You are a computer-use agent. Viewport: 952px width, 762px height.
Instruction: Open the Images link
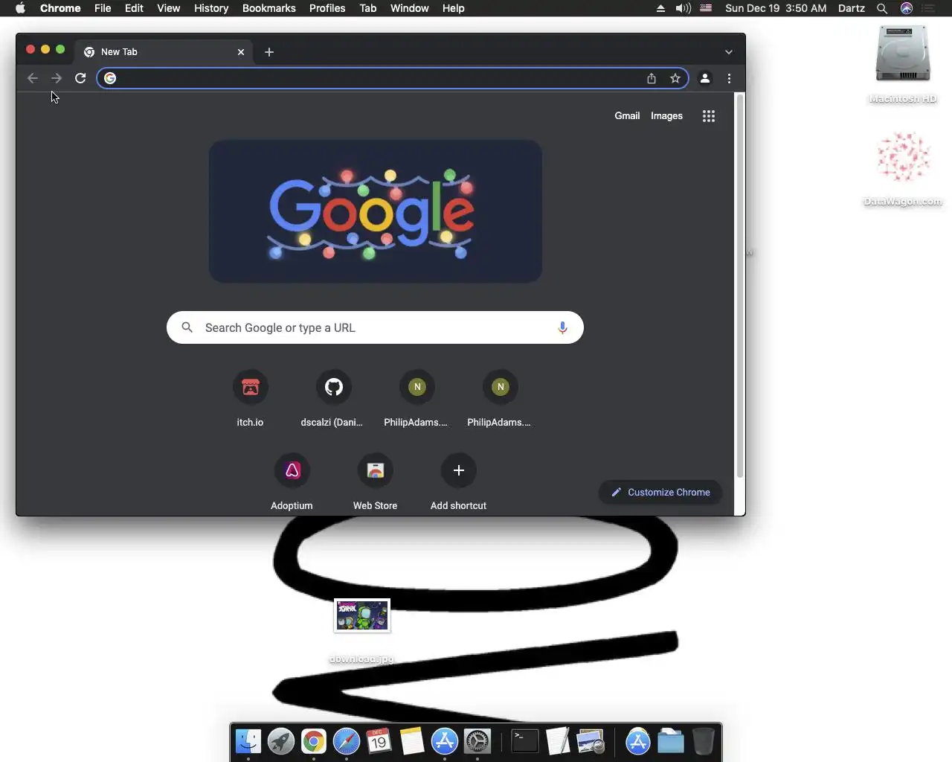coord(666,116)
